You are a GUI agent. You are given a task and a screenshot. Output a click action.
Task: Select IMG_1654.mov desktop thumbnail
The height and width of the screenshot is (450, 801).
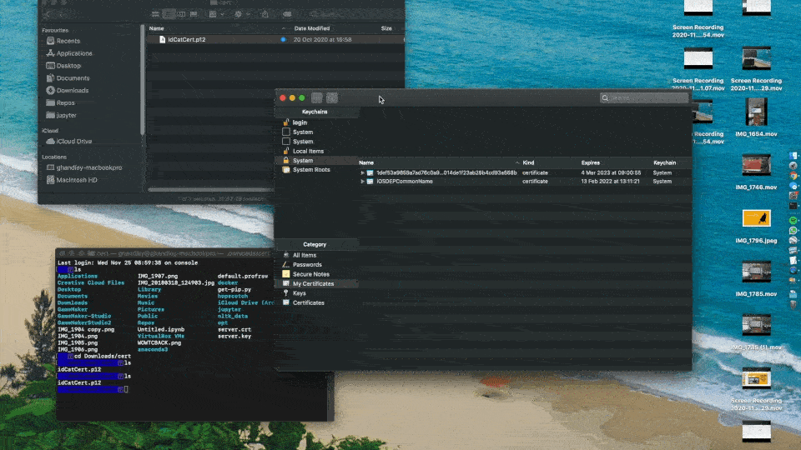[756, 112]
